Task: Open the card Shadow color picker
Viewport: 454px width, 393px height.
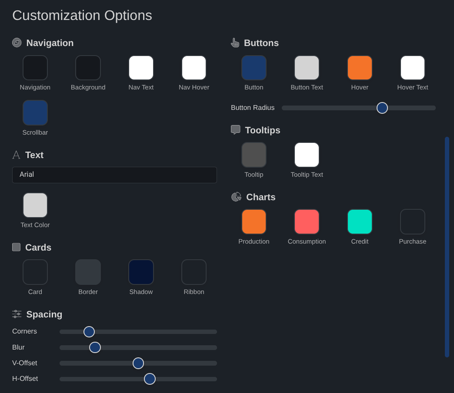Action: (141, 271)
